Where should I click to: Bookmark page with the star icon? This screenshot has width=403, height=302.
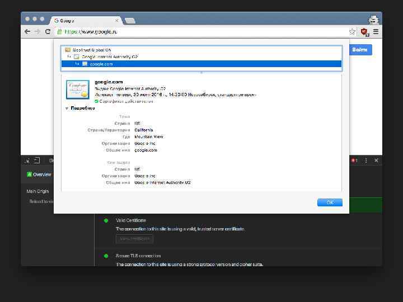pyautogui.click(x=353, y=31)
